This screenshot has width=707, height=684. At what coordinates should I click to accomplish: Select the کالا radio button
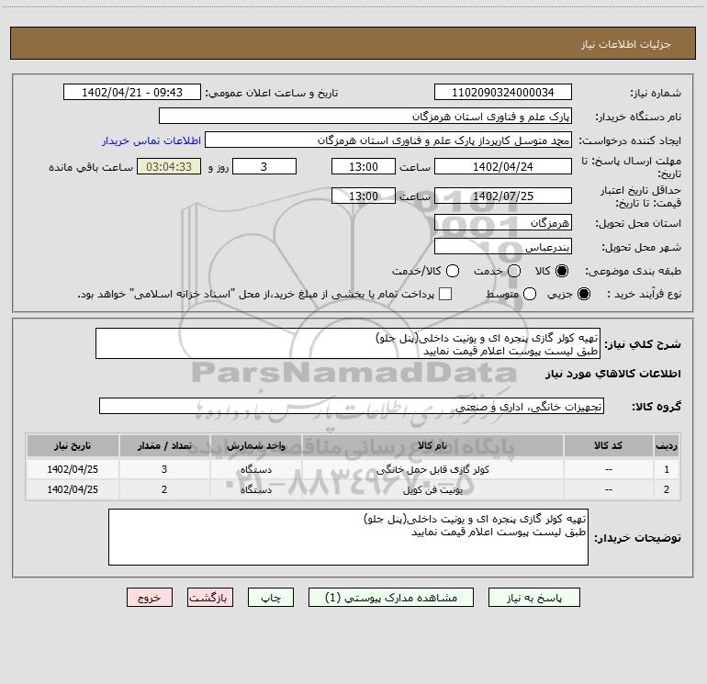click(x=562, y=271)
